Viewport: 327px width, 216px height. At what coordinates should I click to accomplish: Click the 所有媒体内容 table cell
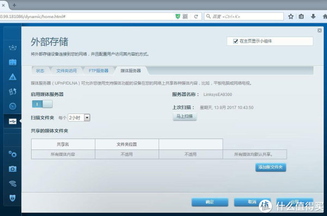click(63, 154)
